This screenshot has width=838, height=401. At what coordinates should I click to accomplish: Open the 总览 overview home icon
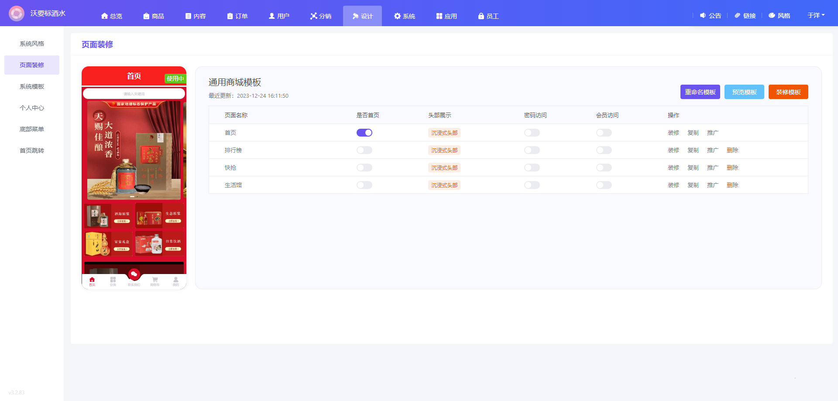104,16
